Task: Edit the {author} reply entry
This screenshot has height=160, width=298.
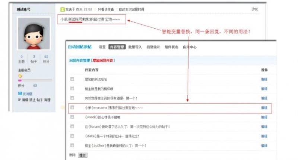Action: click(264, 146)
